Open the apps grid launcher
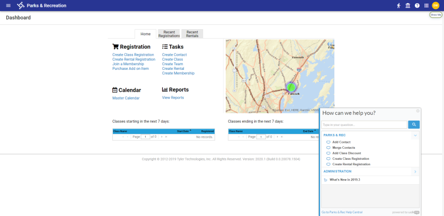444x216 pixels. (x=426, y=5)
